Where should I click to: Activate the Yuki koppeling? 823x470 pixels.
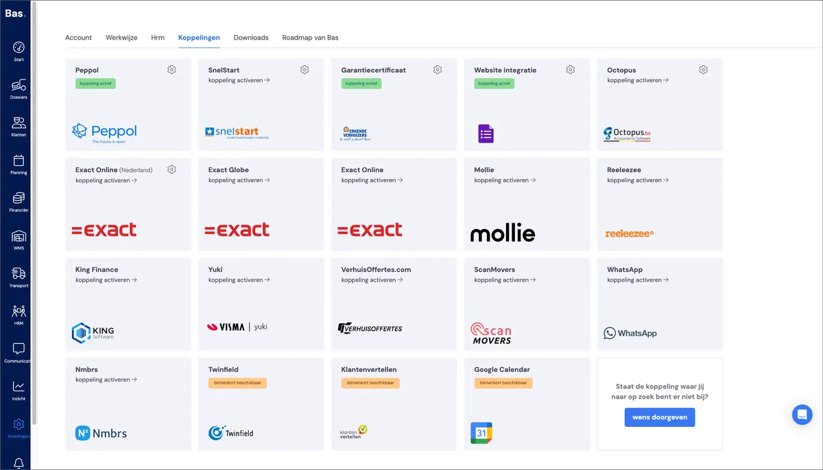coord(239,280)
